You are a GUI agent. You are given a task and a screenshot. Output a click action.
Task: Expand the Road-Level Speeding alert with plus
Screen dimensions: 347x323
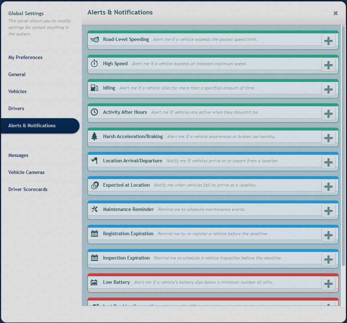click(x=328, y=41)
